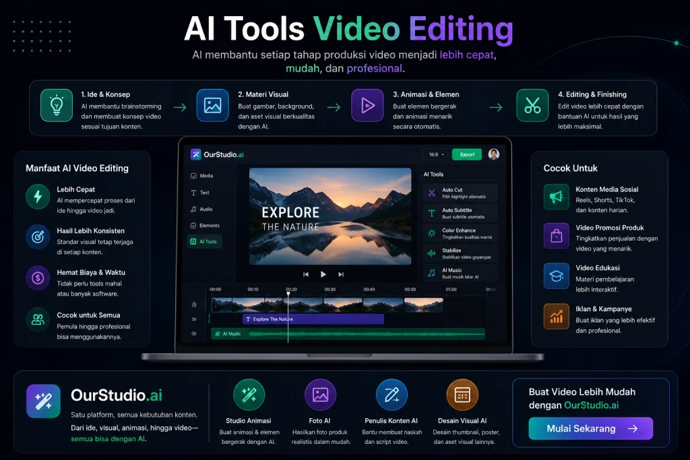Screen dimensions: 690x460
Task: Select the Explore The Nature text clip
Action: click(313, 319)
